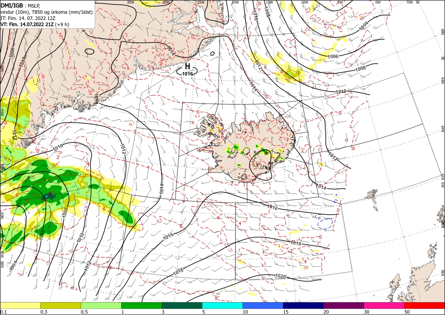This screenshot has width=445, height=315.
Task: Click the "20" legend value
Action: click(326, 312)
